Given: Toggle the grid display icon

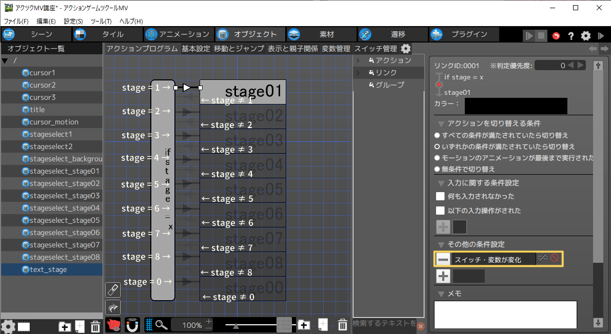Looking at the screenshot, I should pyautogui.click(x=149, y=325).
